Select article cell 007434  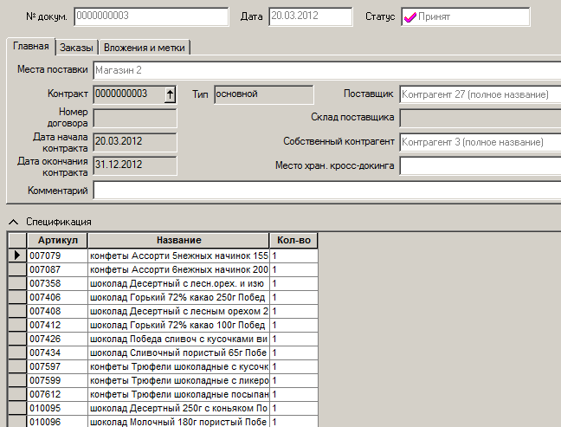pos(57,353)
